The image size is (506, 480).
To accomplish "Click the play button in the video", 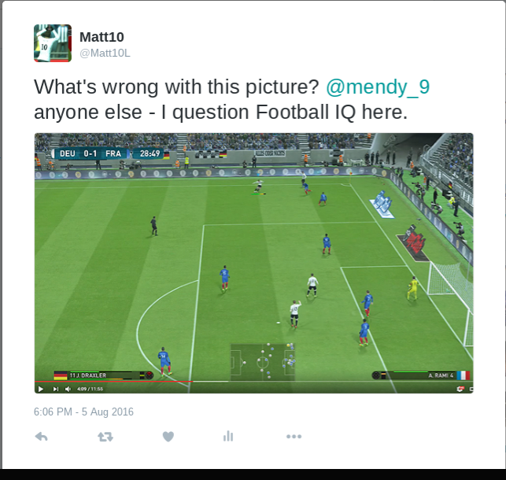I will pos(41,389).
